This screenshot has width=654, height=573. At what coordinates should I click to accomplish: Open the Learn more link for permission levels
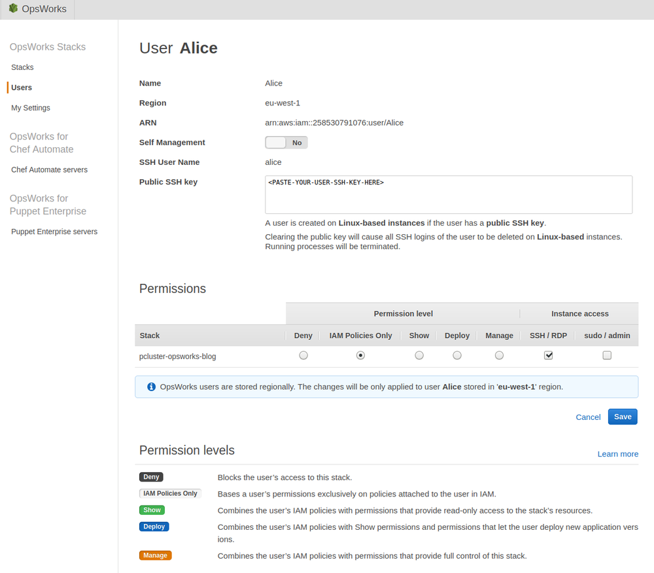tap(617, 453)
